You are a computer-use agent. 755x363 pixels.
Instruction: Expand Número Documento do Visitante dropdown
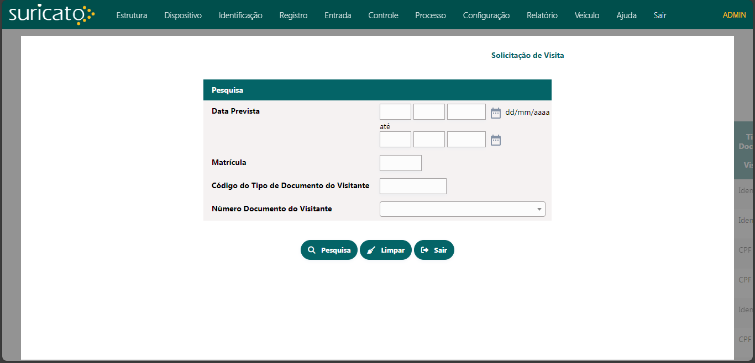[462, 209]
